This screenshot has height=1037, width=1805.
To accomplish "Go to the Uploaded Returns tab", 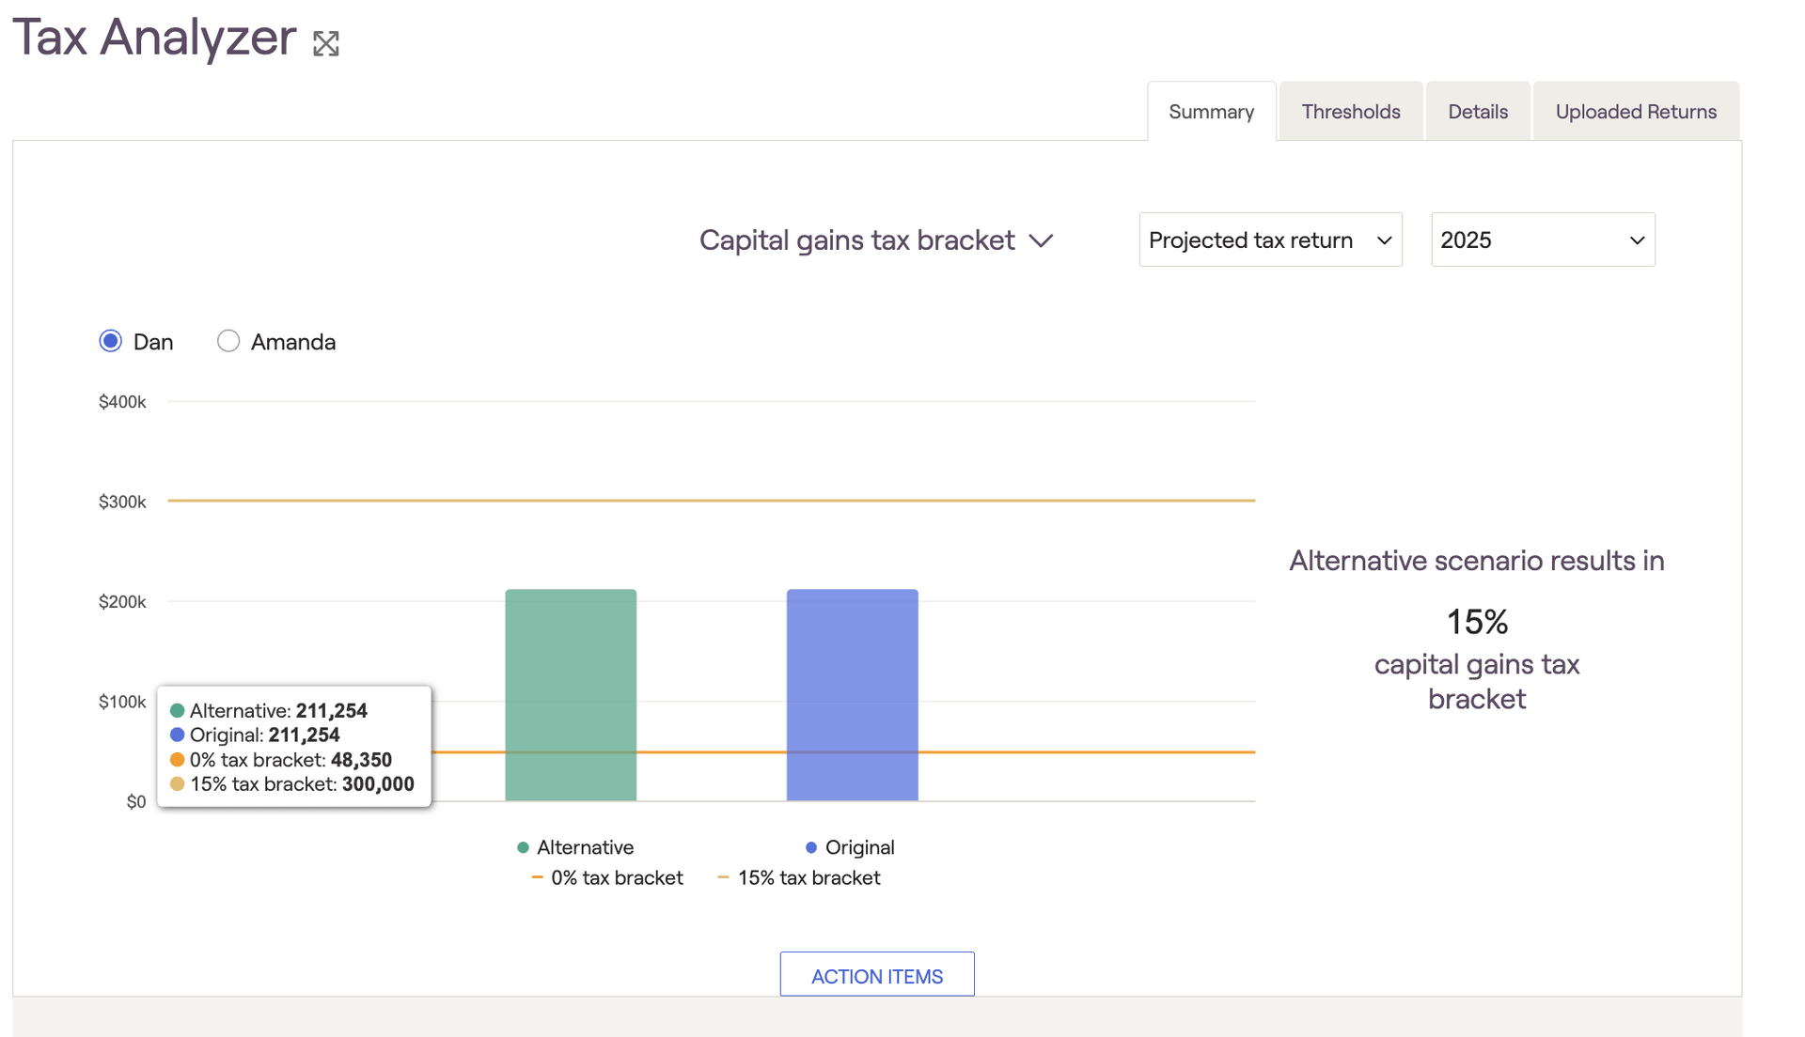I will tap(1636, 112).
